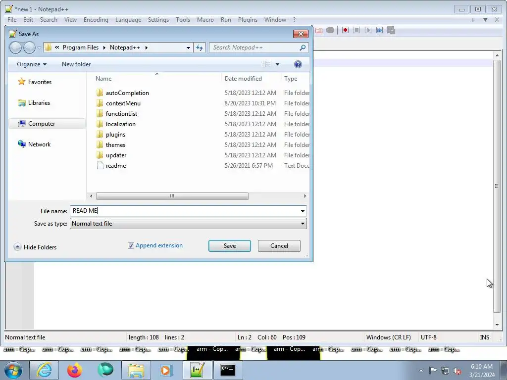Open the Edit menu
Image resolution: width=507 pixels, height=380 pixels.
coord(28,20)
